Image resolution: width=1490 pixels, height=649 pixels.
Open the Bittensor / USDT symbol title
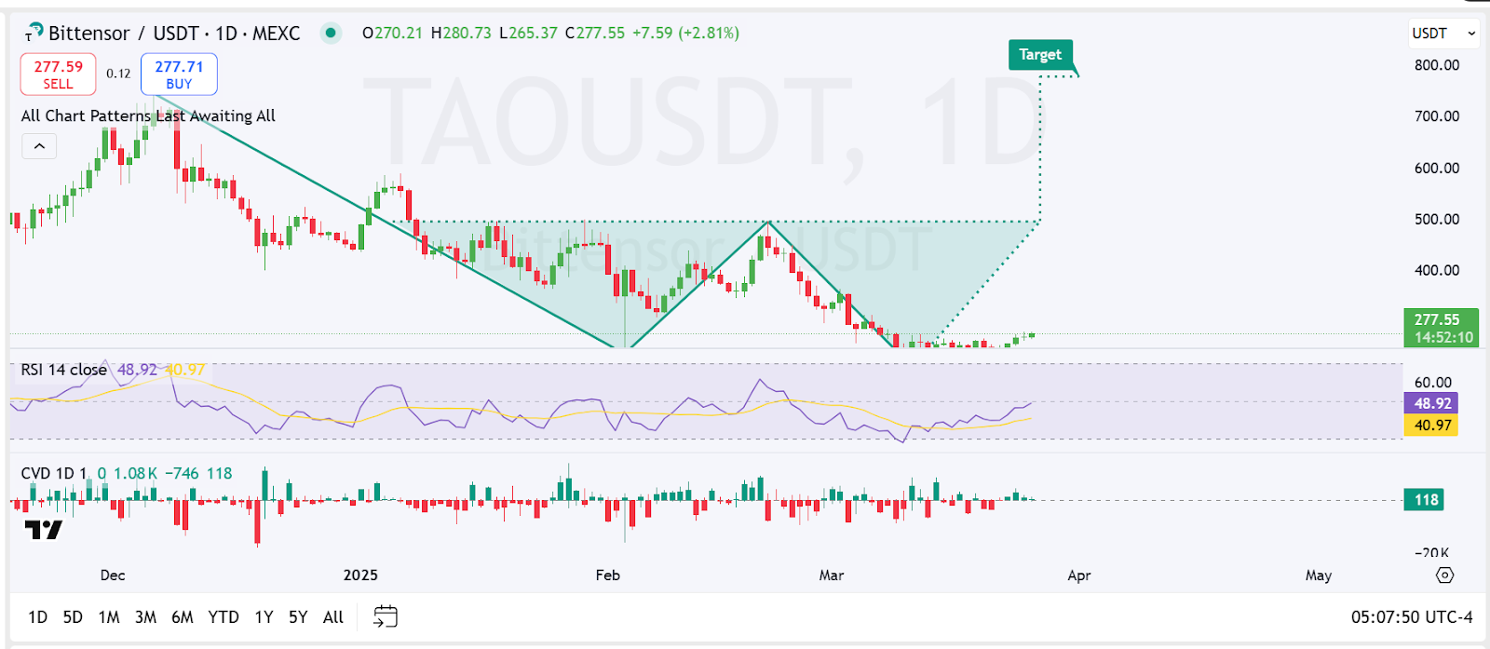click(174, 34)
